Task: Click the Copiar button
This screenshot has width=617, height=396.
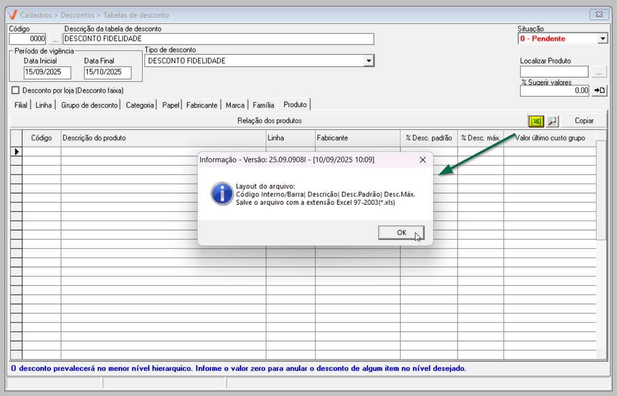Action: [584, 121]
